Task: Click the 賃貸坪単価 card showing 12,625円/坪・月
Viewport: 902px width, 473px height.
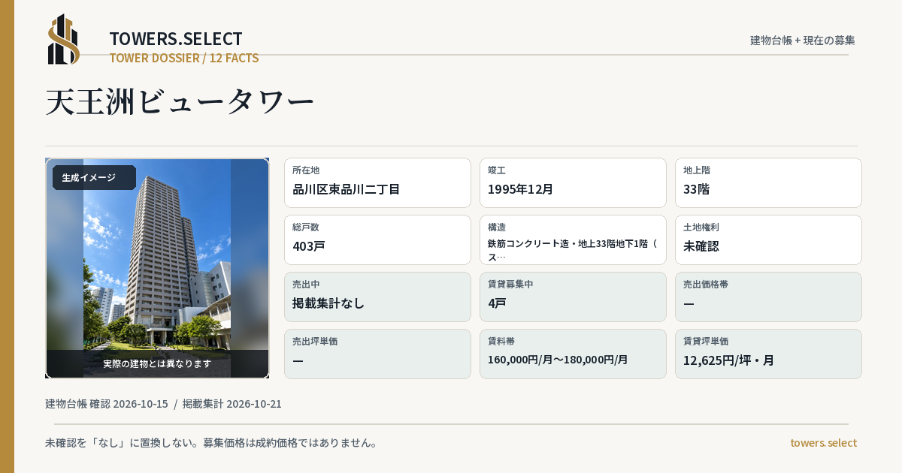Action: pos(768,354)
